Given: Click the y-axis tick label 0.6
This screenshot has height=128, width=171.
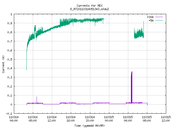Looking at the screenshot, I should pyautogui.click(x=10, y=50).
